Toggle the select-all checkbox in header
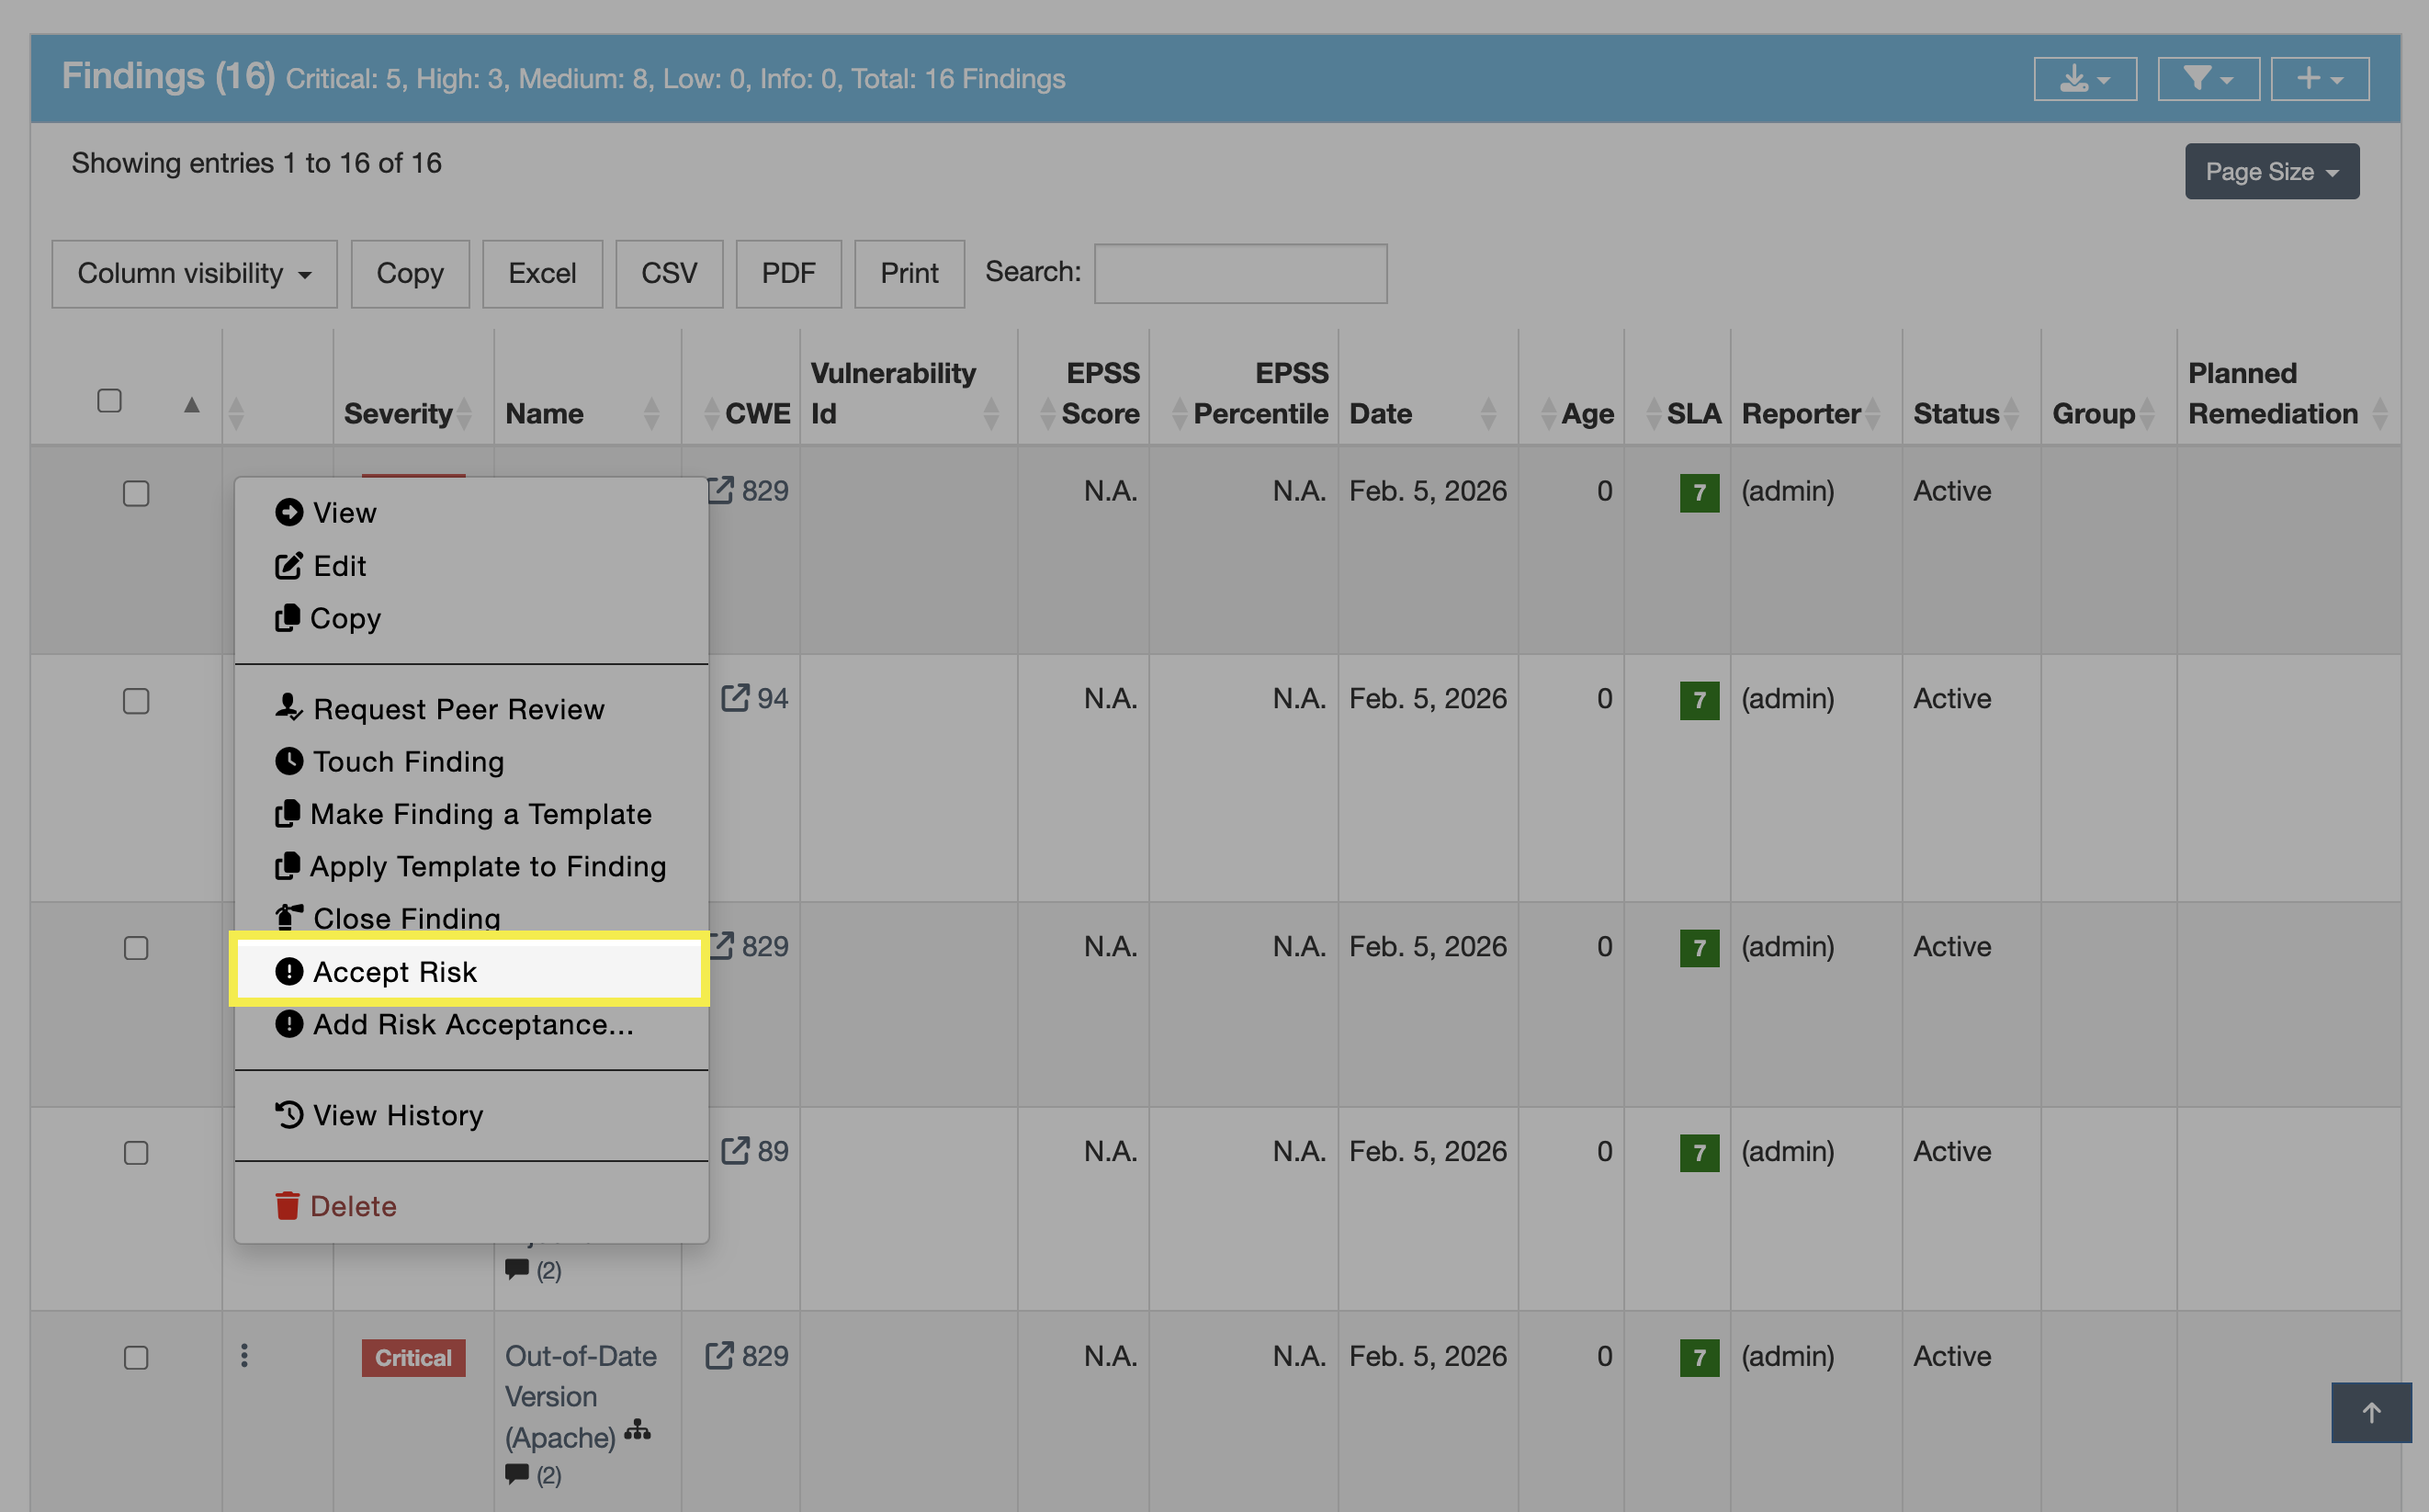2429x1512 pixels. tap(110, 401)
